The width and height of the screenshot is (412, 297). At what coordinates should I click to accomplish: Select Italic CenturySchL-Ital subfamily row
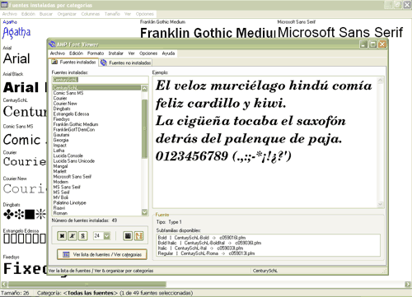point(200,248)
